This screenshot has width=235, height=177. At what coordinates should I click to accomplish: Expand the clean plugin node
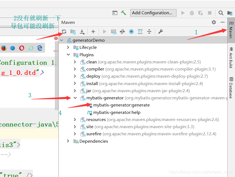(x=75, y=62)
